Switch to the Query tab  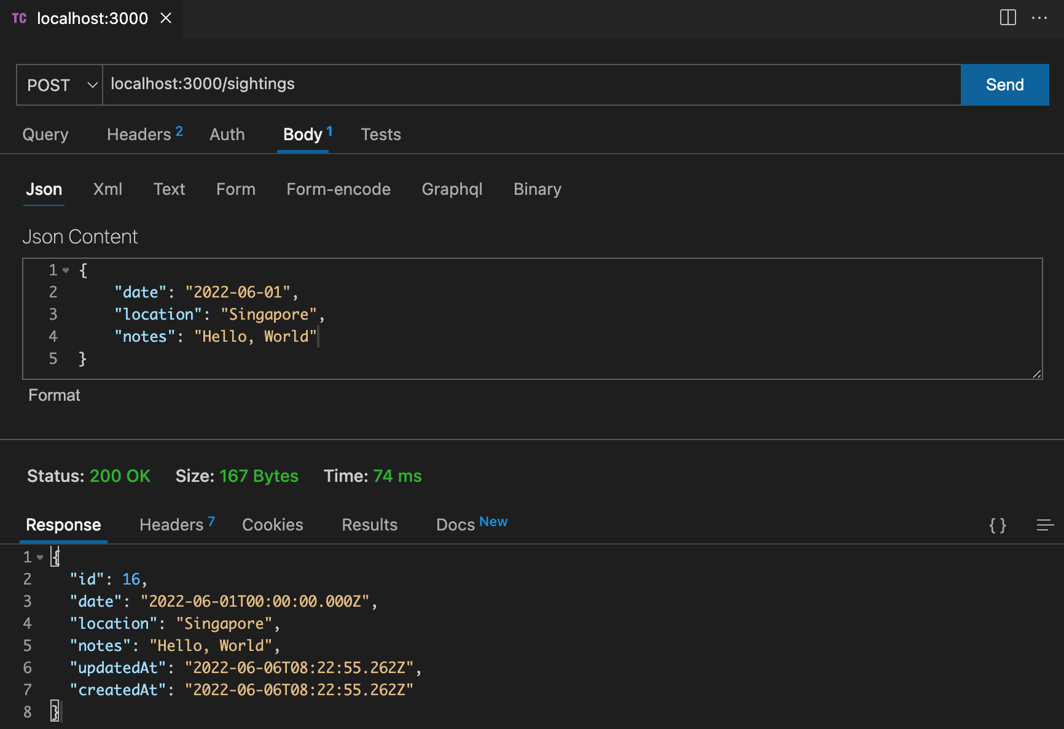[45, 135]
